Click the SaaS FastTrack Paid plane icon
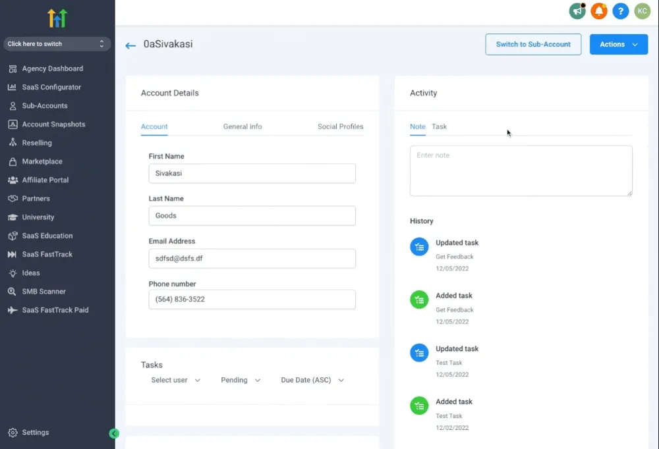Image resolution: width=659 pixels, height=449 pixels. [x=13, y=310]
